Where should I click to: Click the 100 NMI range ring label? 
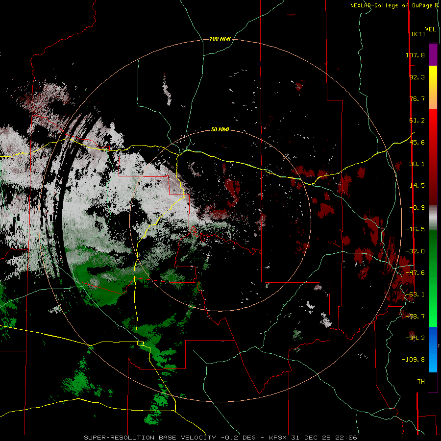220,39
